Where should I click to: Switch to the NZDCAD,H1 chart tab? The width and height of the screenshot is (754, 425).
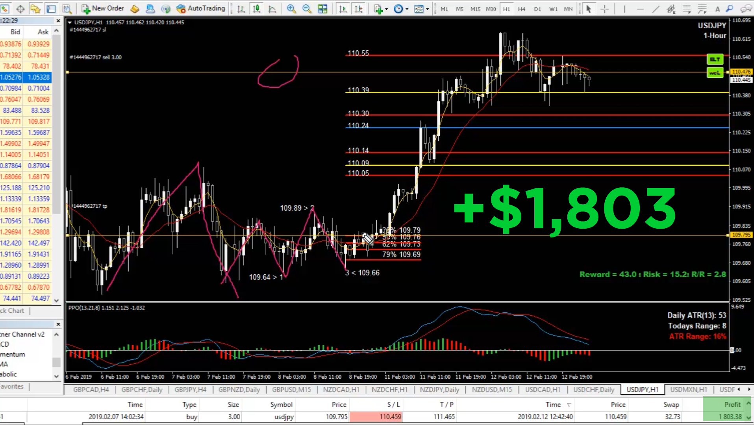(x=341, y=390)
